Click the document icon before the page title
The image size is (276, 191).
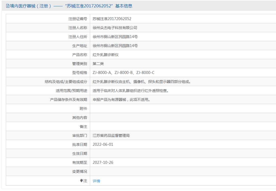click(x=8, y=6)
